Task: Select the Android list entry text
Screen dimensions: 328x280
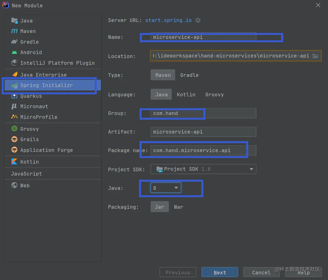Action: [31, 52]
